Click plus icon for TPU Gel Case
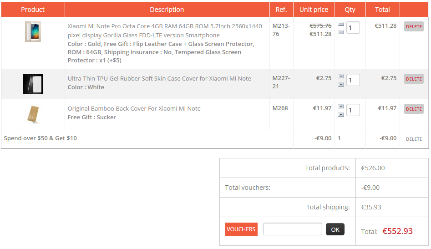 341,76
